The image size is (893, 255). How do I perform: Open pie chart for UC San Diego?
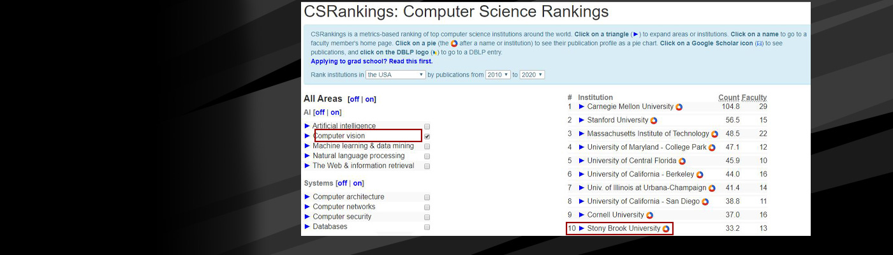705,201
